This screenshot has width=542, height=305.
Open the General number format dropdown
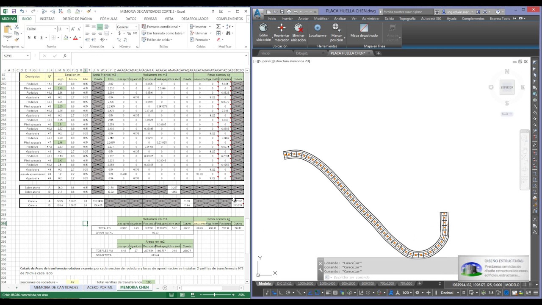point(136,27)
